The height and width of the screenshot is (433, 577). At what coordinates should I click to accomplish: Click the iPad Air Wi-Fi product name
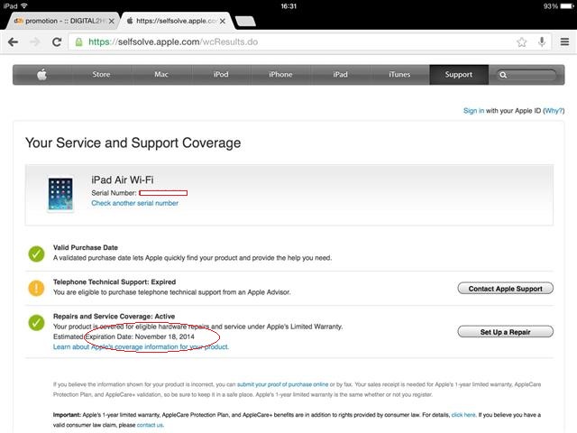(123, 180)
